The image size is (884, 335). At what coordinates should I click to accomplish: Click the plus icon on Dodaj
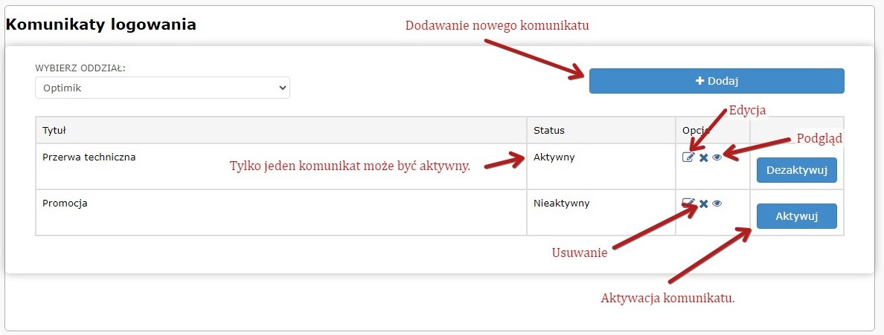(699, 81)
